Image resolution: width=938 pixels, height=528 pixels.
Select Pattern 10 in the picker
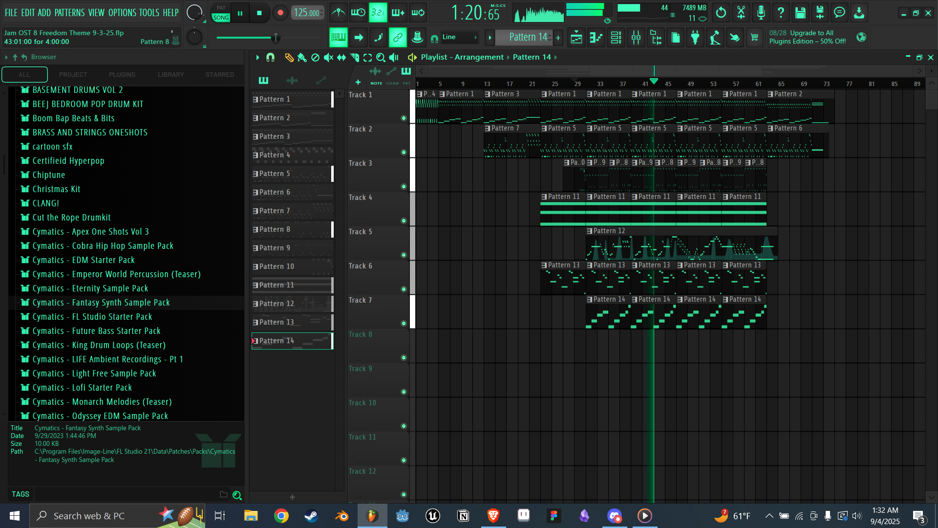292,266
